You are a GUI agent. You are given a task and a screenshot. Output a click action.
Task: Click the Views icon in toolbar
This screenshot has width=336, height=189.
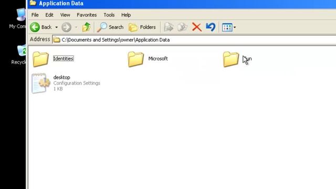pyautogui.click(x=227, y=27)
